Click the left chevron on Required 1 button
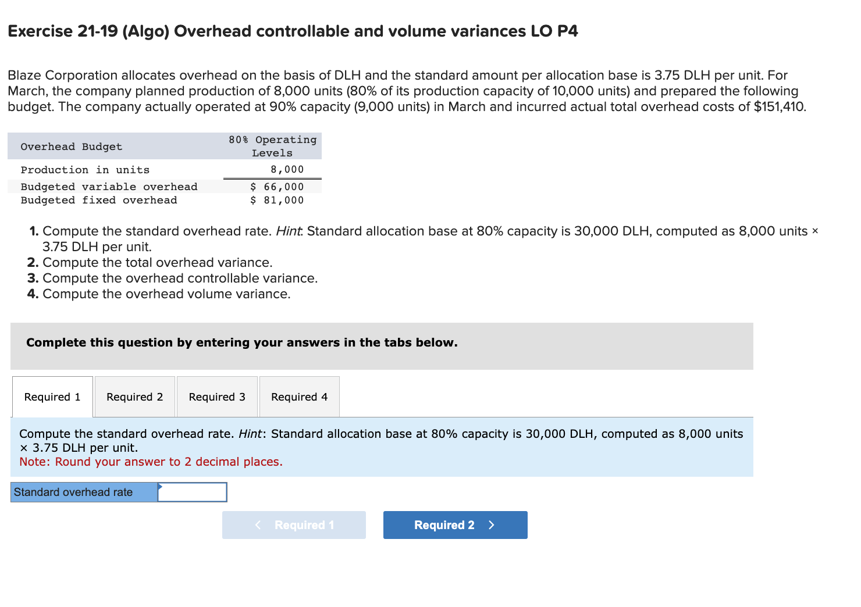The image size is (861, 607). (x=258, y=524)
